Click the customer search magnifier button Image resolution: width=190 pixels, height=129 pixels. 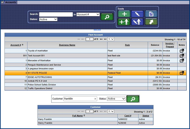(133, 99)
